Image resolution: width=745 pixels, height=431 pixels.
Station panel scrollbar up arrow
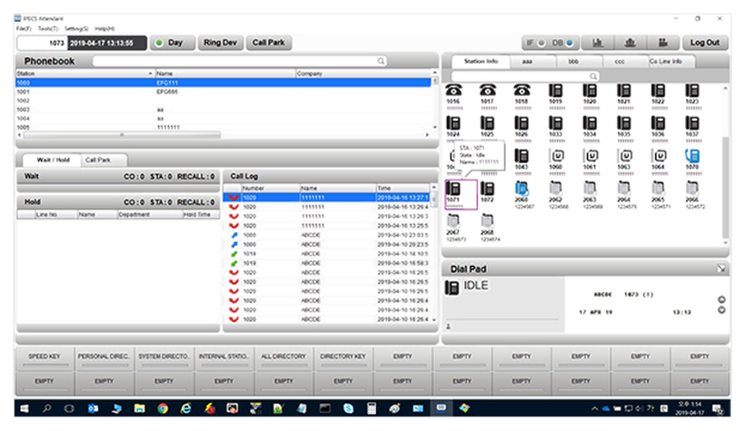[x=725, y=88]
